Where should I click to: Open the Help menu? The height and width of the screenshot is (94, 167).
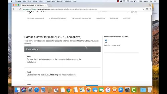click(x=74, y=1)
